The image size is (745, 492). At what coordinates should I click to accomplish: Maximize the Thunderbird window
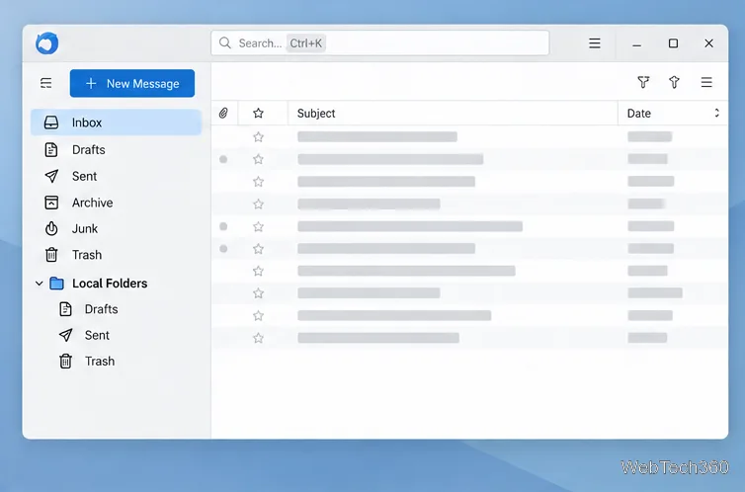(x=673, y=43)
